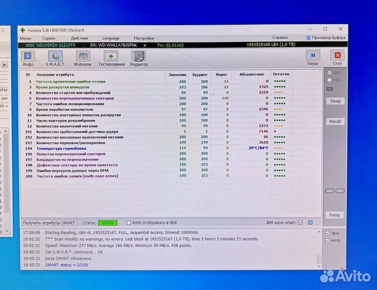Image resolution: width=377 pixels, height=290 pixels.
Task: Uncheck the Hints checkbox
Action: coord(328,241)
